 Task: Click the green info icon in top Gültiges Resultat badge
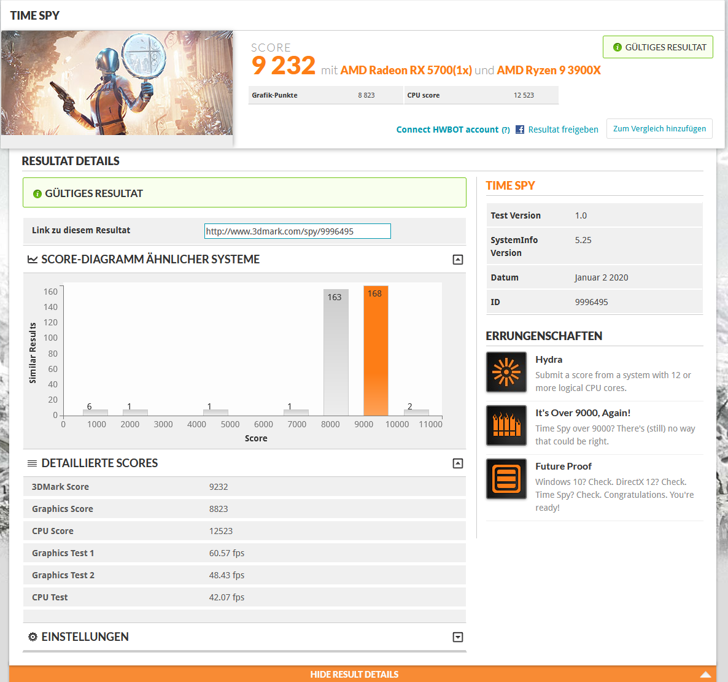pos(617,47)
